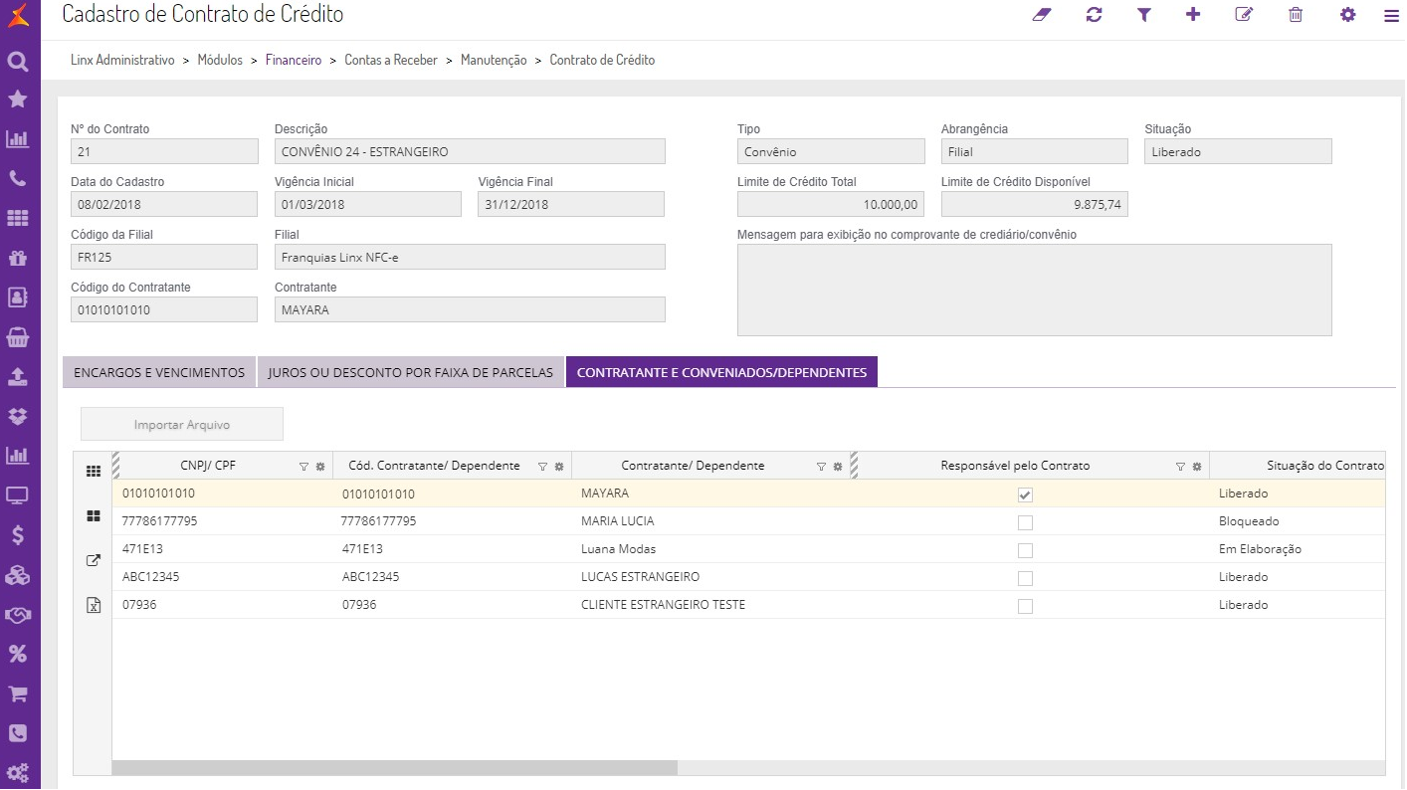Open the edit pencil icon in toolbar
1407x790 pixels.
(1243, 15)
